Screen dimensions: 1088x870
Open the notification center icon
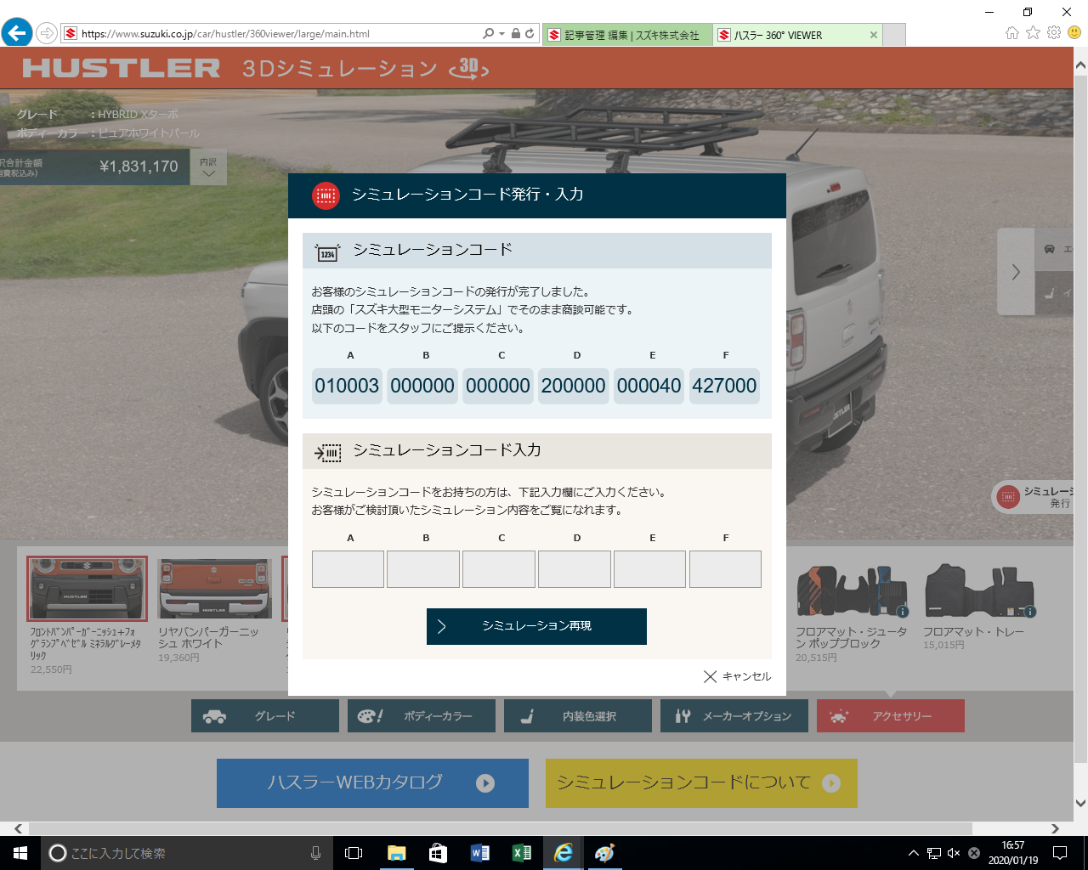[x=1060, y=853]
